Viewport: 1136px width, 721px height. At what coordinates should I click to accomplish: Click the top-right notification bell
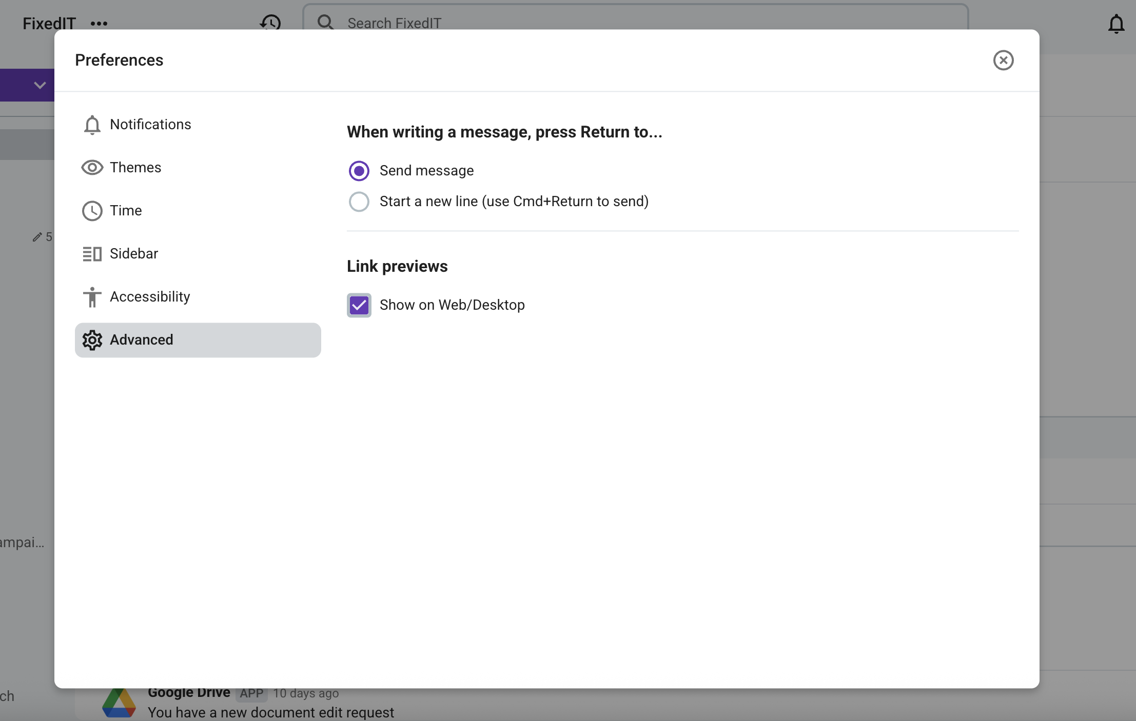pos(1116,24)
